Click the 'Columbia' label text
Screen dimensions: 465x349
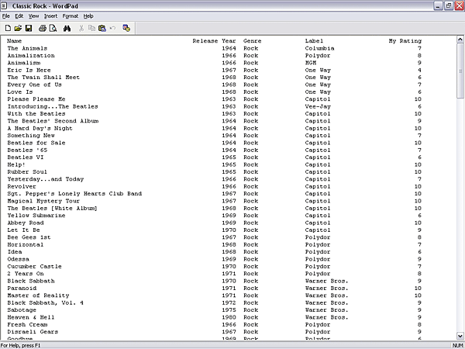(x=319, y=48)
